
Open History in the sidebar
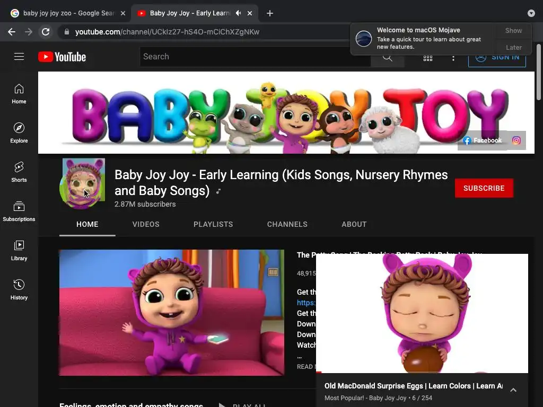[x=19, y=290]
